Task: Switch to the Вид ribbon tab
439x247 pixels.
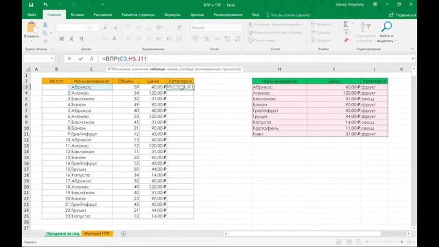Action: click(x=255, y=14)
